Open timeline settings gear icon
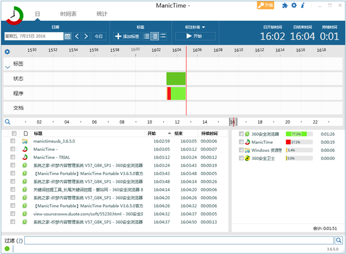The image size is (346, 254). (7, 52)
